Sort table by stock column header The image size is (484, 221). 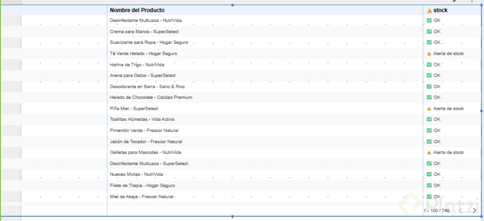(x=440, y=10)
